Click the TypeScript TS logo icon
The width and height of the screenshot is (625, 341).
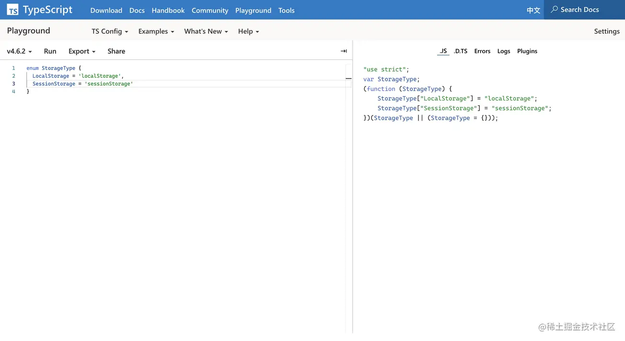point(12,10)
